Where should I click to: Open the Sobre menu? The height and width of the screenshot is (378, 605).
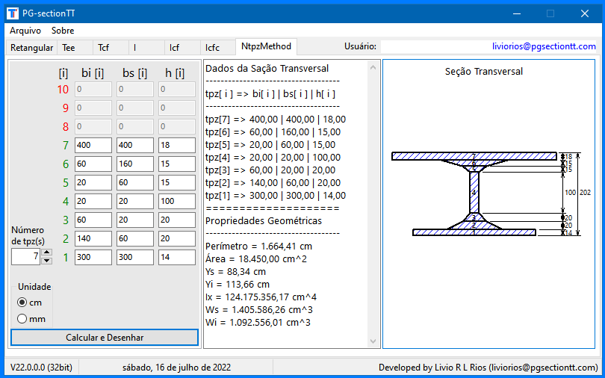pyautogui.click(x=63, y=31)
